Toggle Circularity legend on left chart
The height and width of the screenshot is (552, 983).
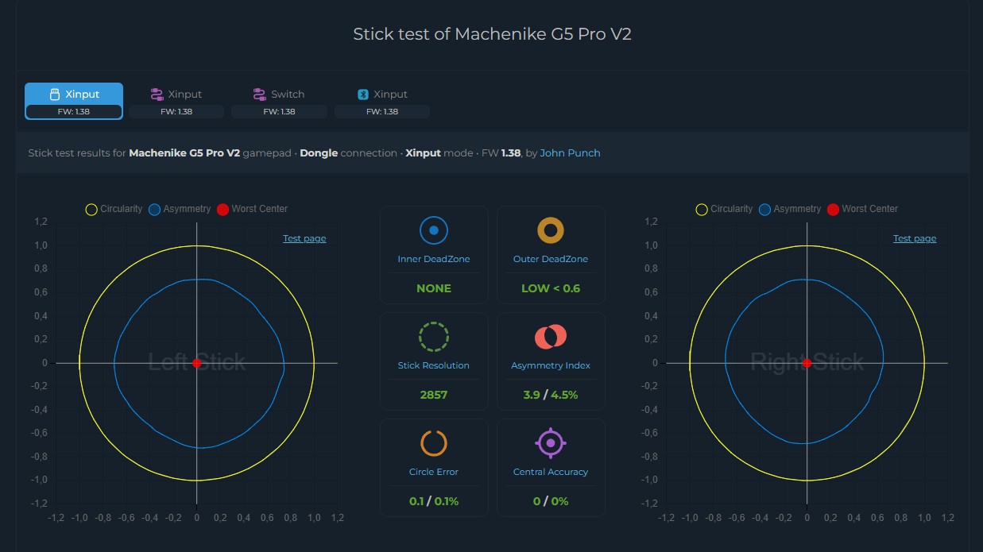(114, 209)
